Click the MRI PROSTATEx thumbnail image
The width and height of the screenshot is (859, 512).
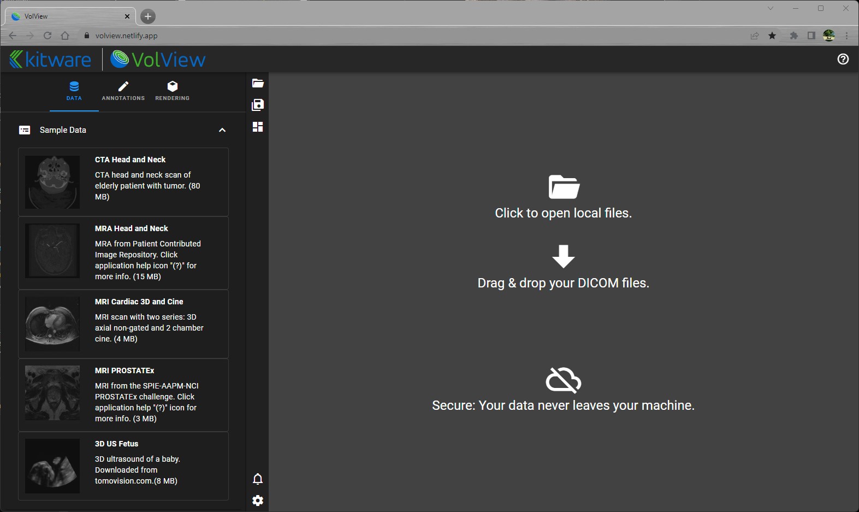pyautogui.click(x=52, y=393)
